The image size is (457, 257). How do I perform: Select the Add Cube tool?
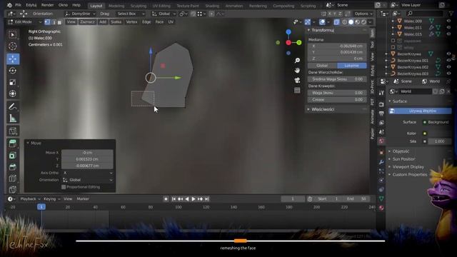tap(13, 131)
